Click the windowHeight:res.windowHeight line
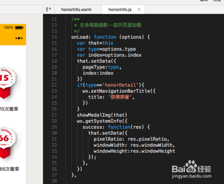Viewport: 224px width, 184px height. [x=134, y=151]
